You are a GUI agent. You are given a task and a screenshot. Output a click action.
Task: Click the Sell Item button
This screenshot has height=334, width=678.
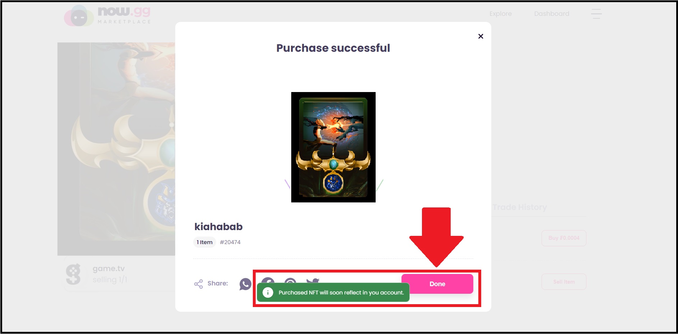point(564,282)
